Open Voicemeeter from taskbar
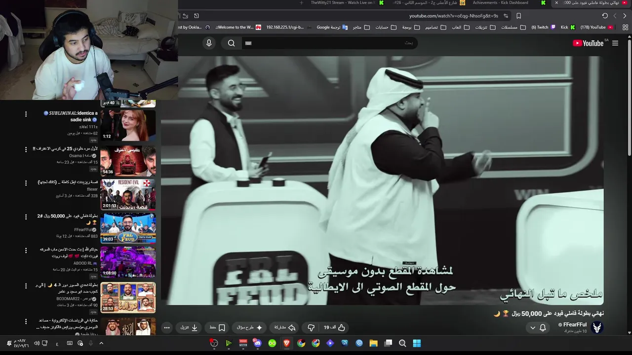Screen dimensions: 632x355 pyautogui.click(x=243, y=343)
